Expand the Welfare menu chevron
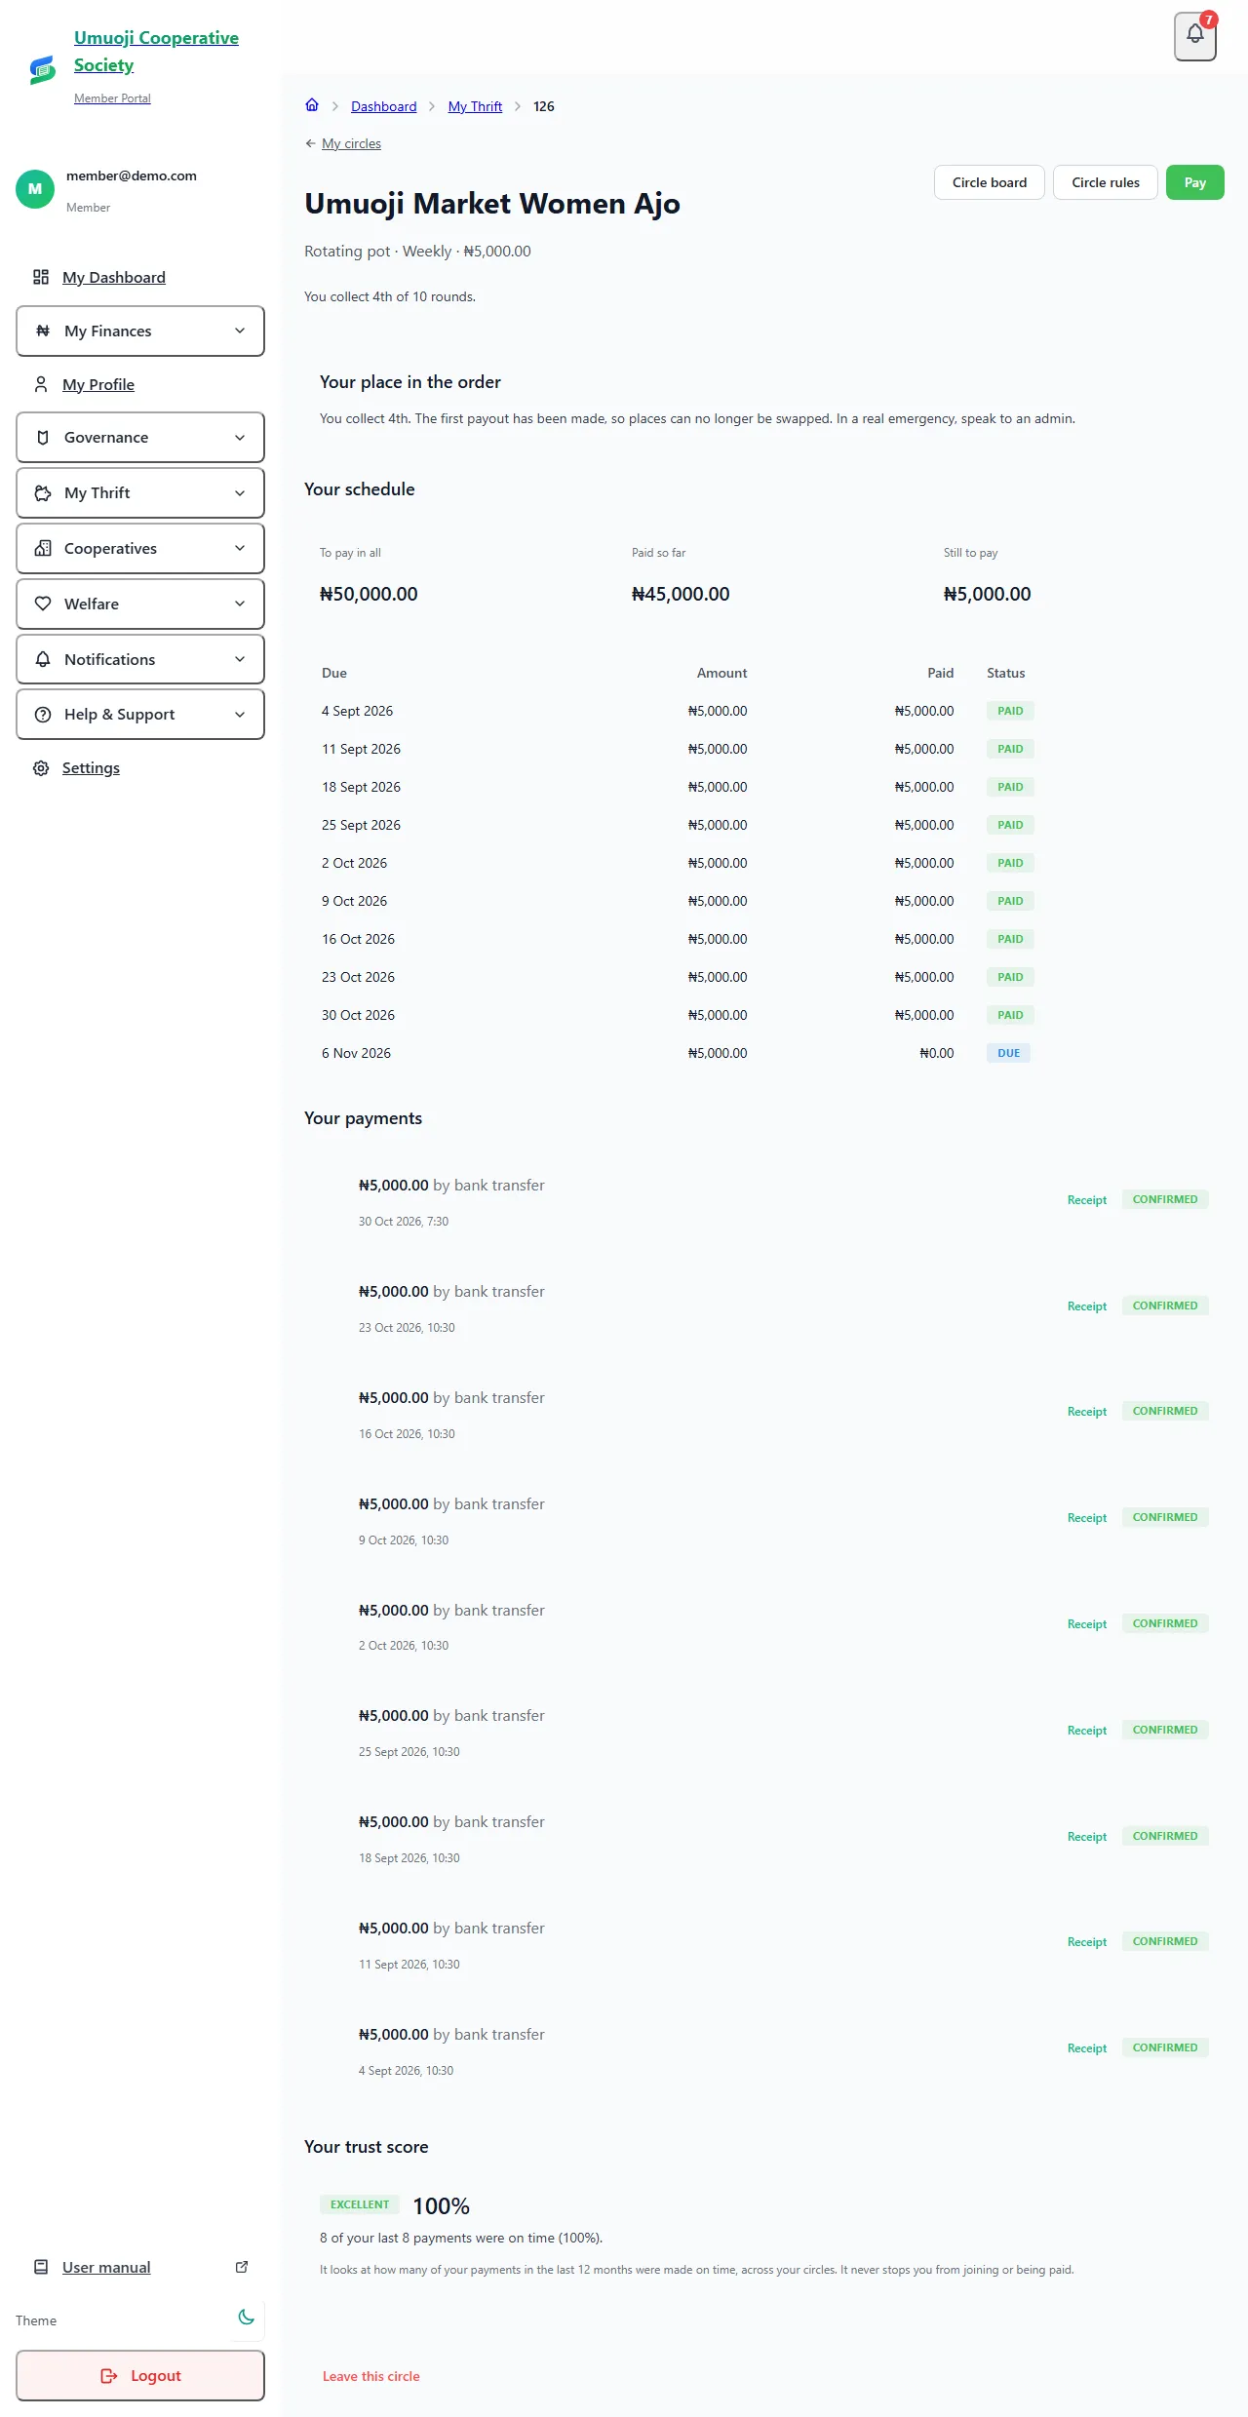 [240, 604]
